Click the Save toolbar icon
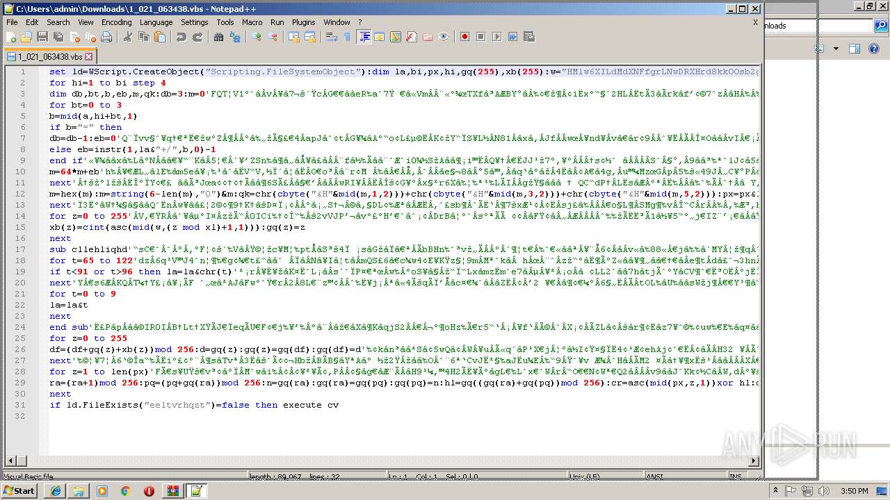This screenshot has width=890, height=500. (x=42, y=37)
